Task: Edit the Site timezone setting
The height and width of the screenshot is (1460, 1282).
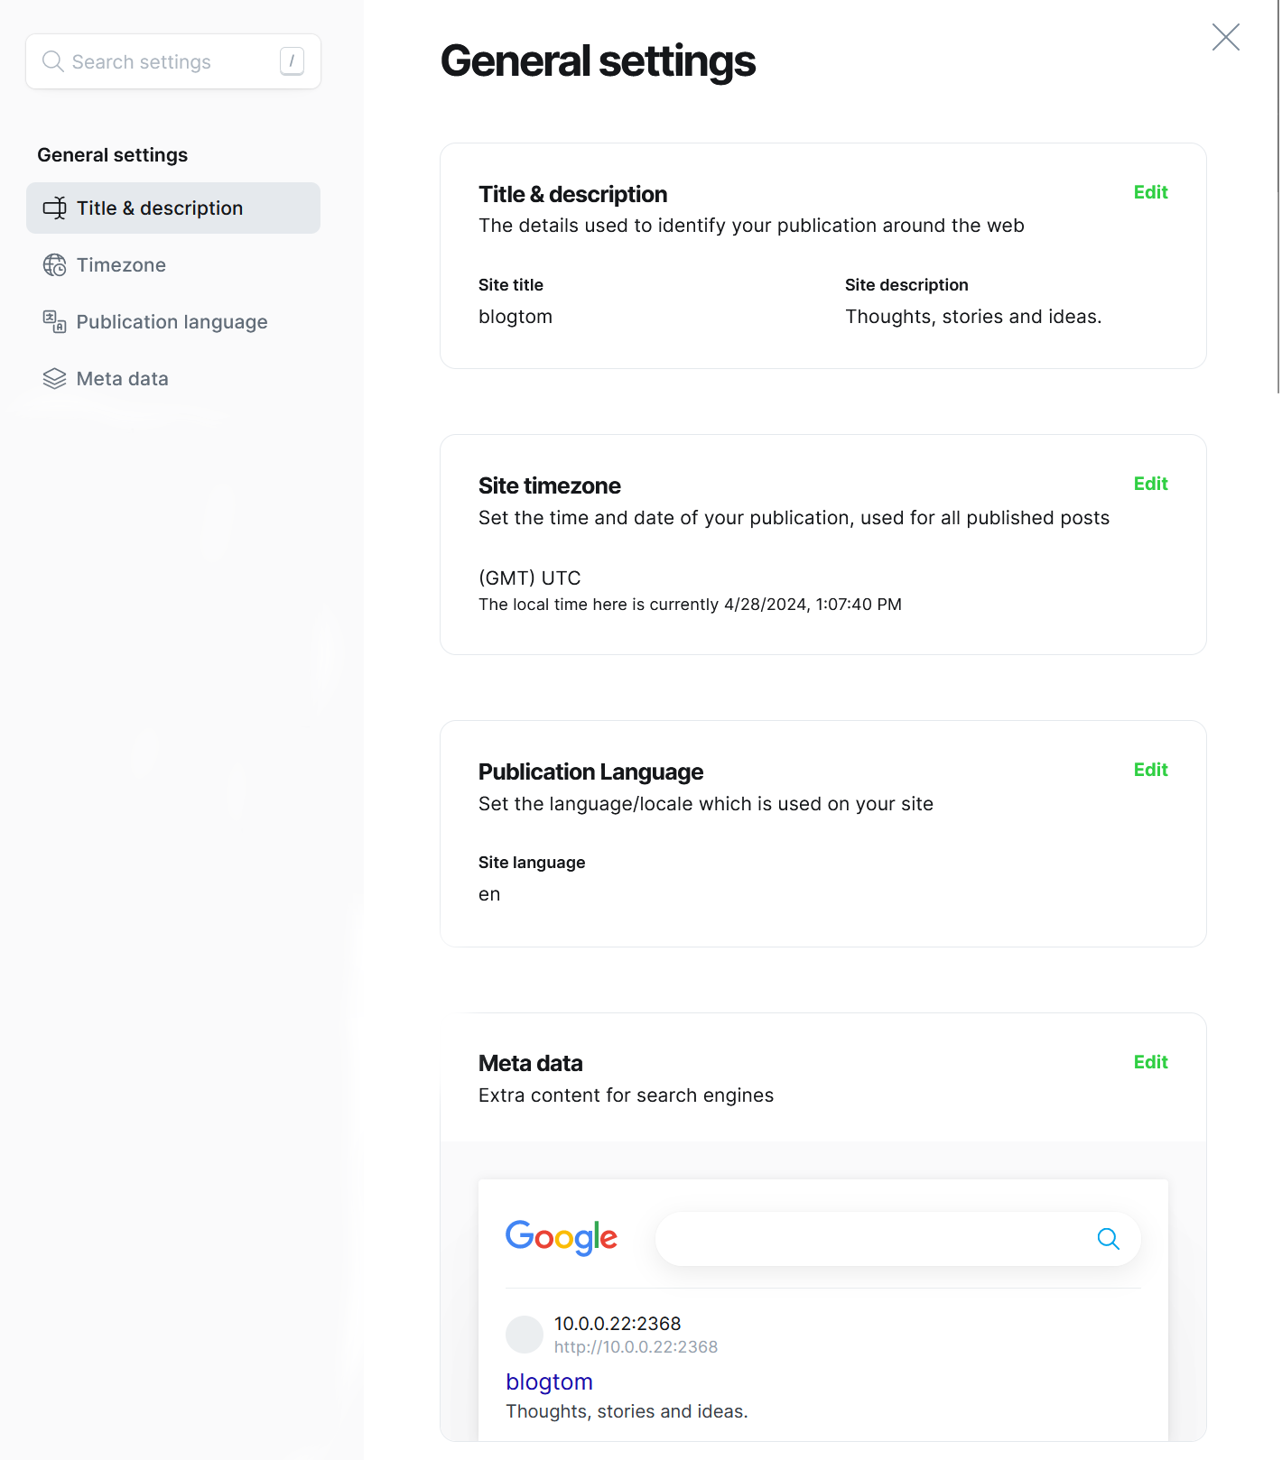Action: [1150, 484]
